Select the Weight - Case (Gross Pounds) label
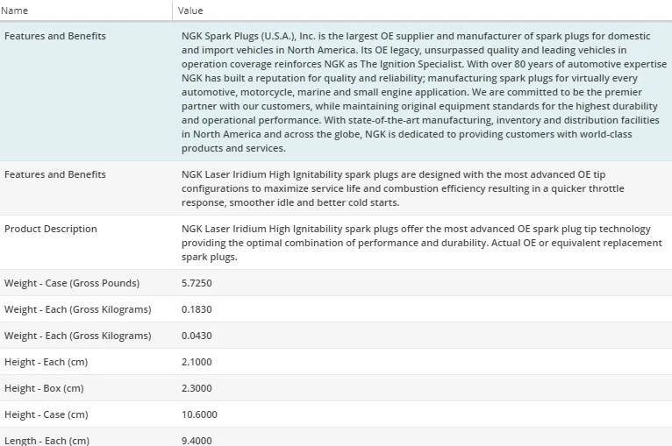 tap(72, 283)
